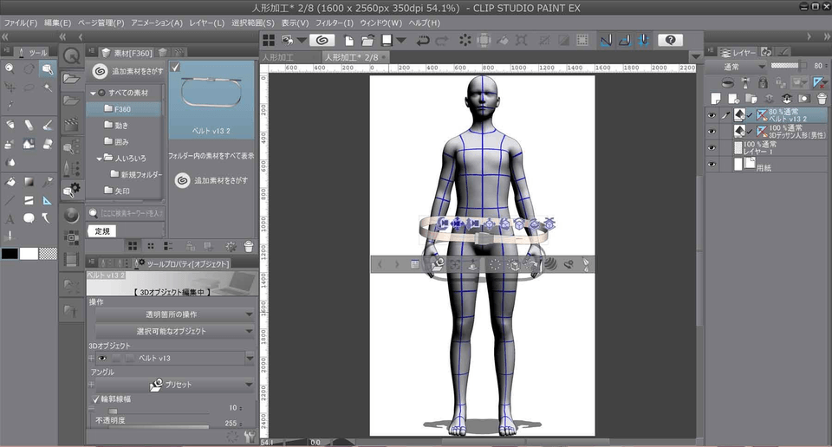This screenshot has height=447, width=832.
Task: Open the help question mark icon
Action: 669,41
